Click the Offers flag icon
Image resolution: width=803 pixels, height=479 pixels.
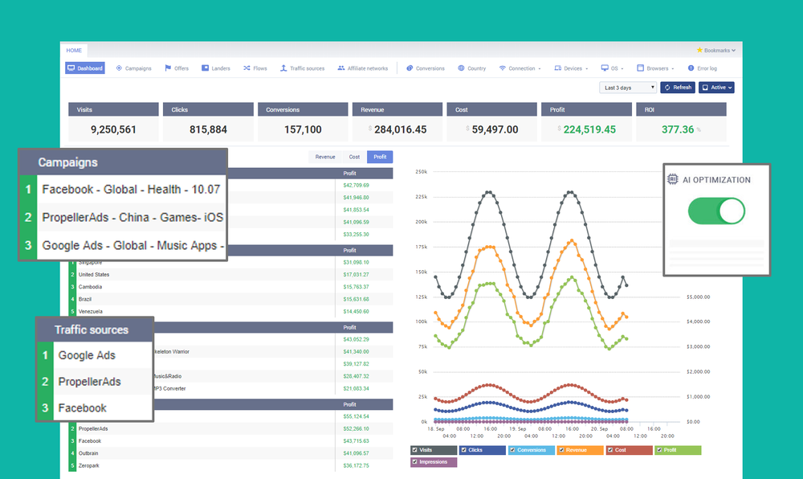168,68
